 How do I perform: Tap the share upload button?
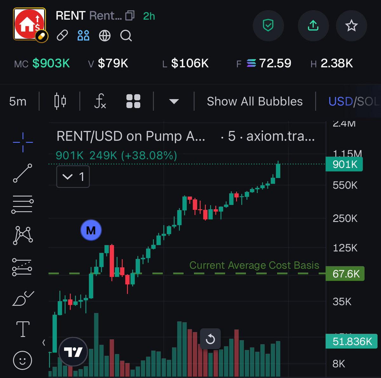click(x=313, y=25)
